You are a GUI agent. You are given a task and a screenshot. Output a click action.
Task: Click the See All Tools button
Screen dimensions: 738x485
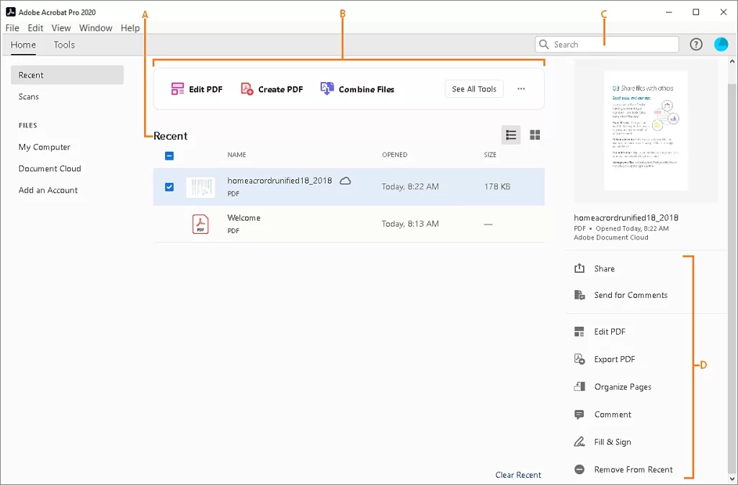tap(474, 89)
